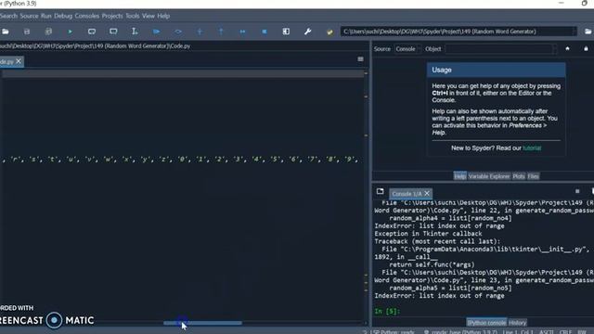Viewport: 594px width, 334px height.
Task: Open the Debug menu
Action: coord(63,16)
